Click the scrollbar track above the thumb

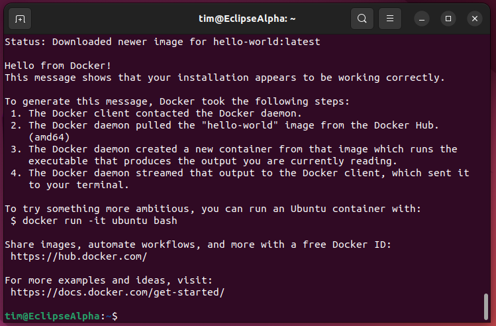pyautogui.click(x=487, y=166)
